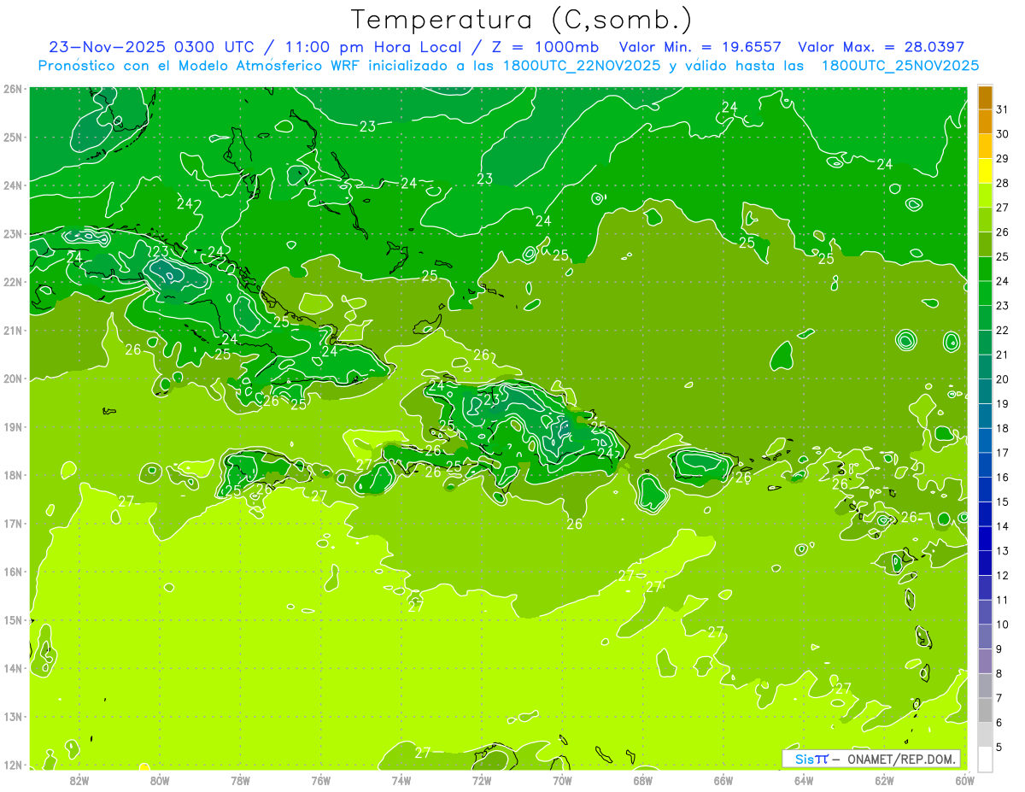Click the colorbar scale label "18"
1025x792 pixels.
pyautogui.click(x=1003, y=428)
